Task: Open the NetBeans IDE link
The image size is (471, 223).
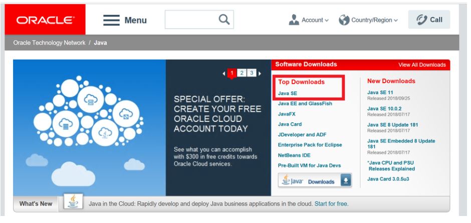Action: [294, 155]
